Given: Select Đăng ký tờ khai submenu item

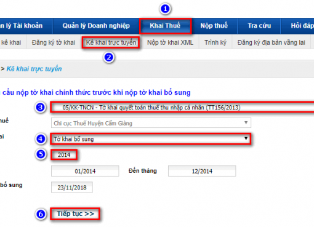Looking at the screenshot, I should [54, 42].
